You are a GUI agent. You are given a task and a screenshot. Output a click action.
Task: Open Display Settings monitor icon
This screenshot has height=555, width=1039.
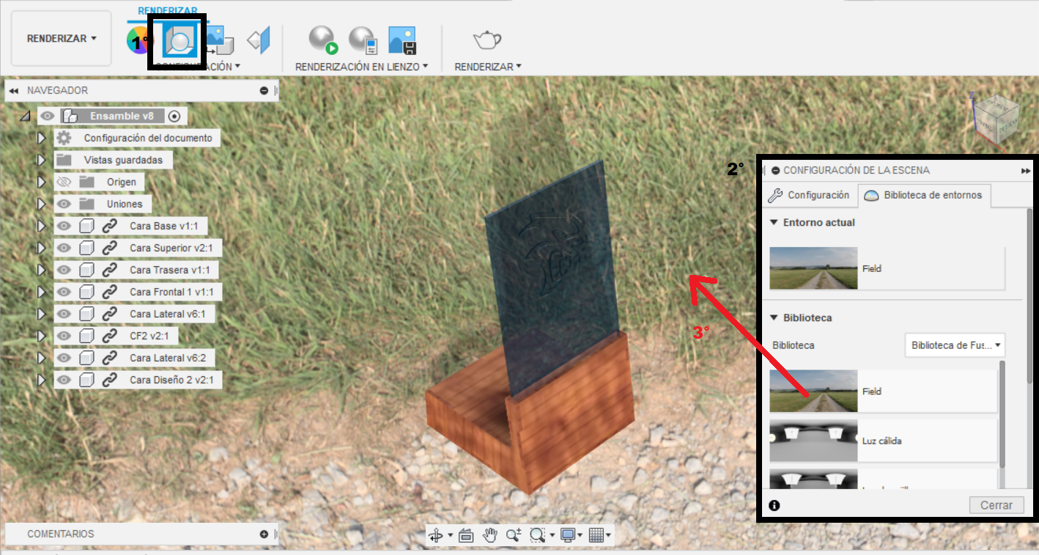[x=568, y=535]
